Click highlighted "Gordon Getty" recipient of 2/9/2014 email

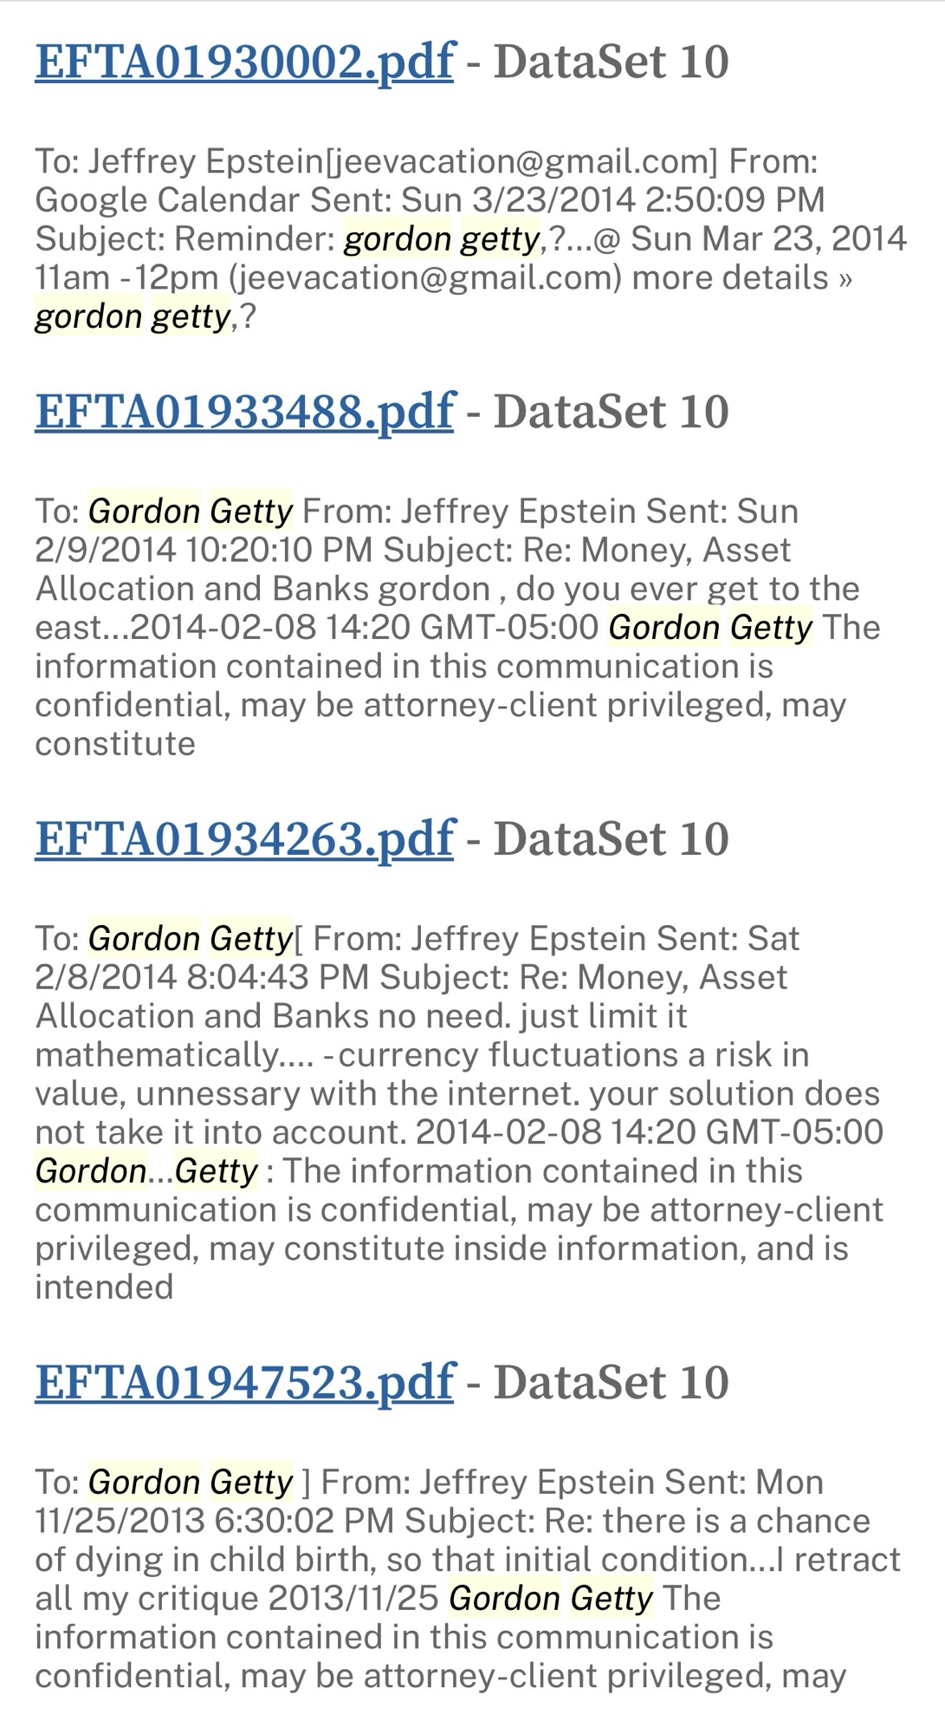191,512
